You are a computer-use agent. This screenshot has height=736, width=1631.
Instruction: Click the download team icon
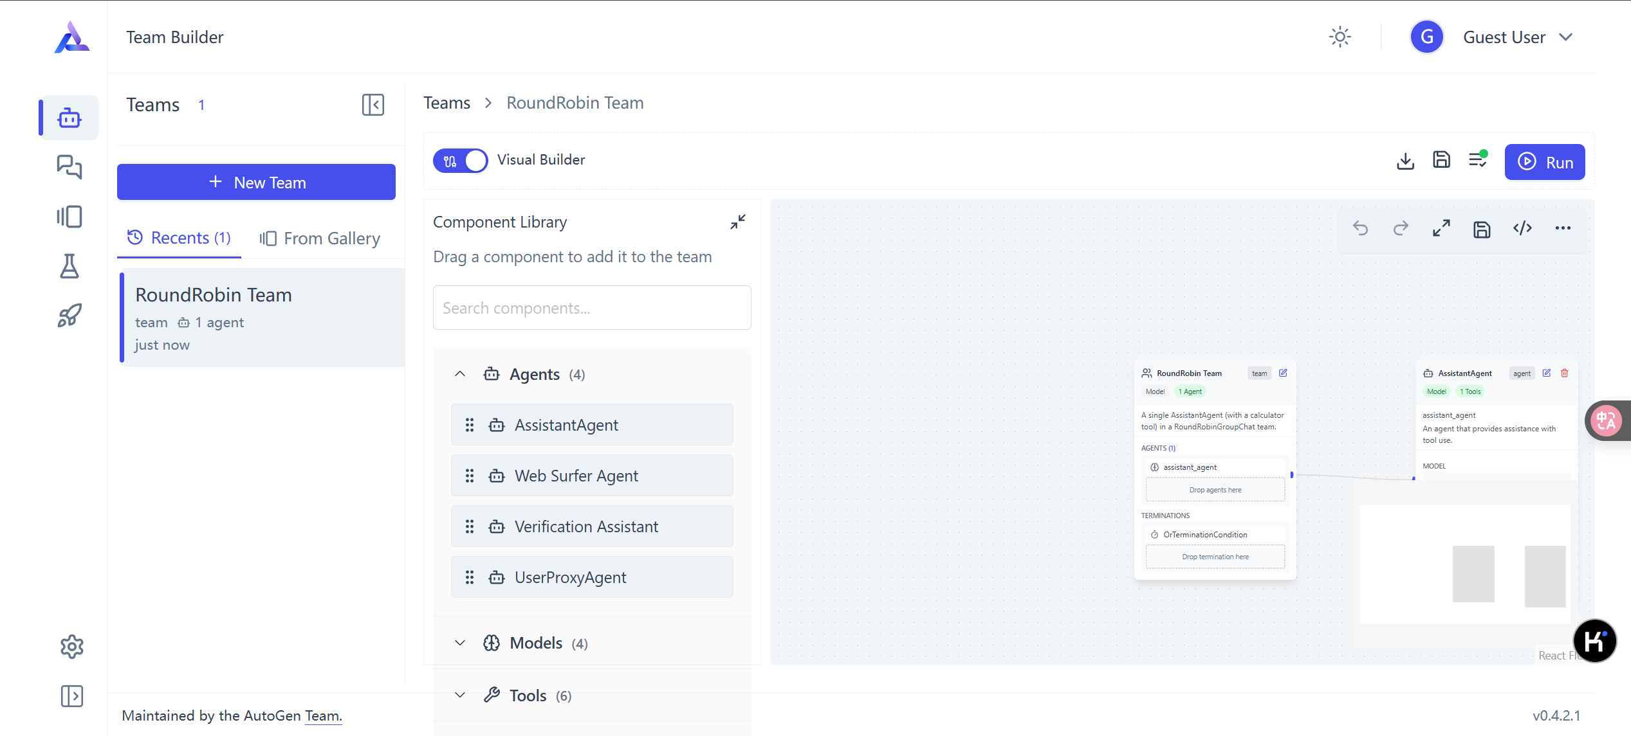[x=1405, y=161]
